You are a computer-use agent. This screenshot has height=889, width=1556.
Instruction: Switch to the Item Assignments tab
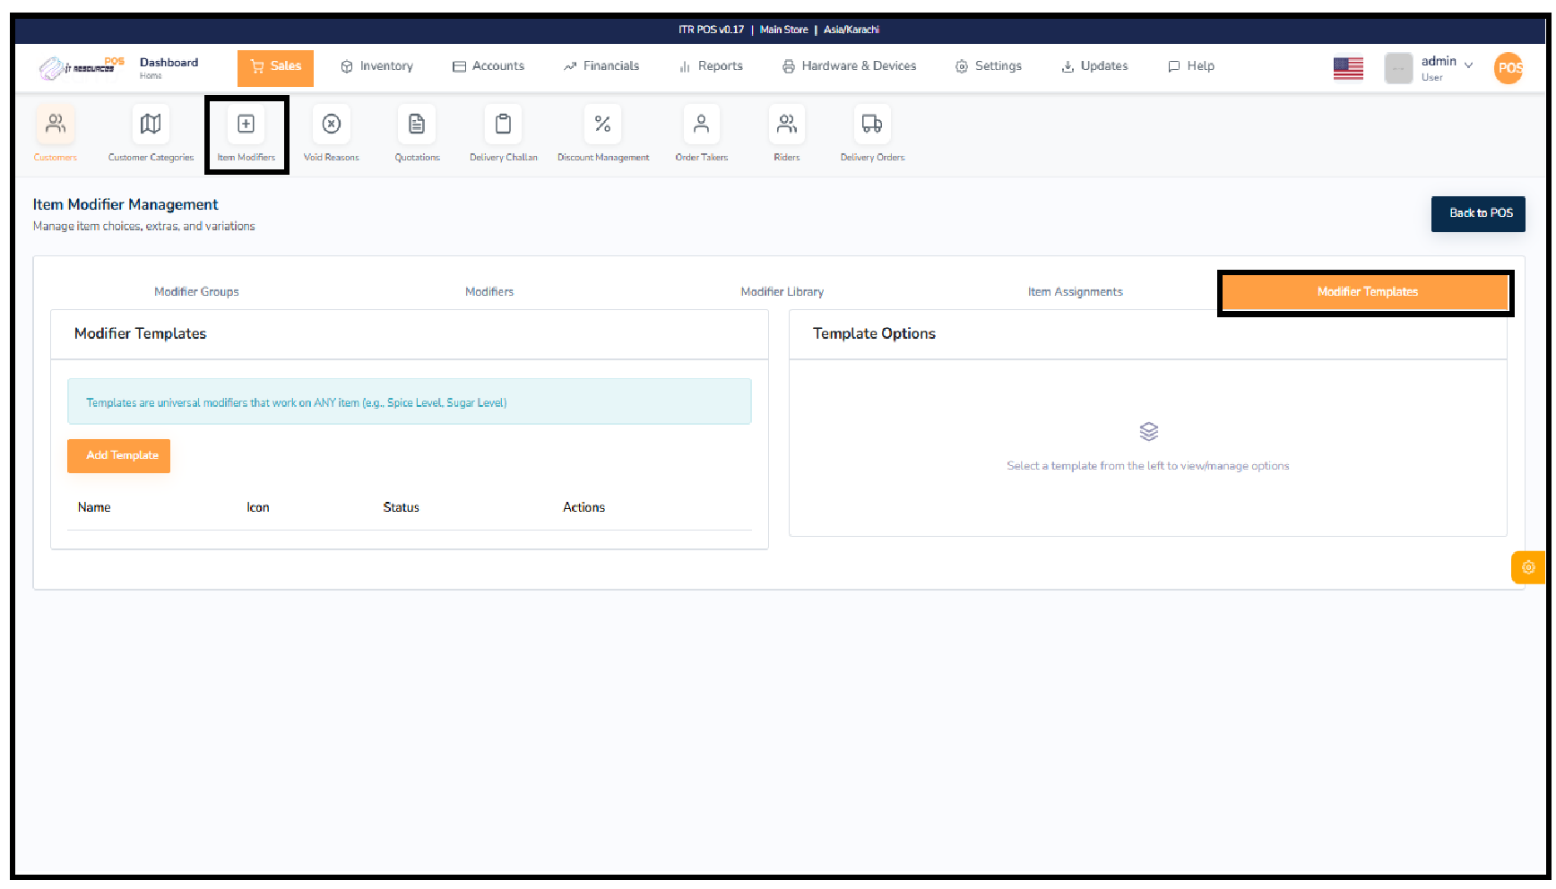point(1075,292)
